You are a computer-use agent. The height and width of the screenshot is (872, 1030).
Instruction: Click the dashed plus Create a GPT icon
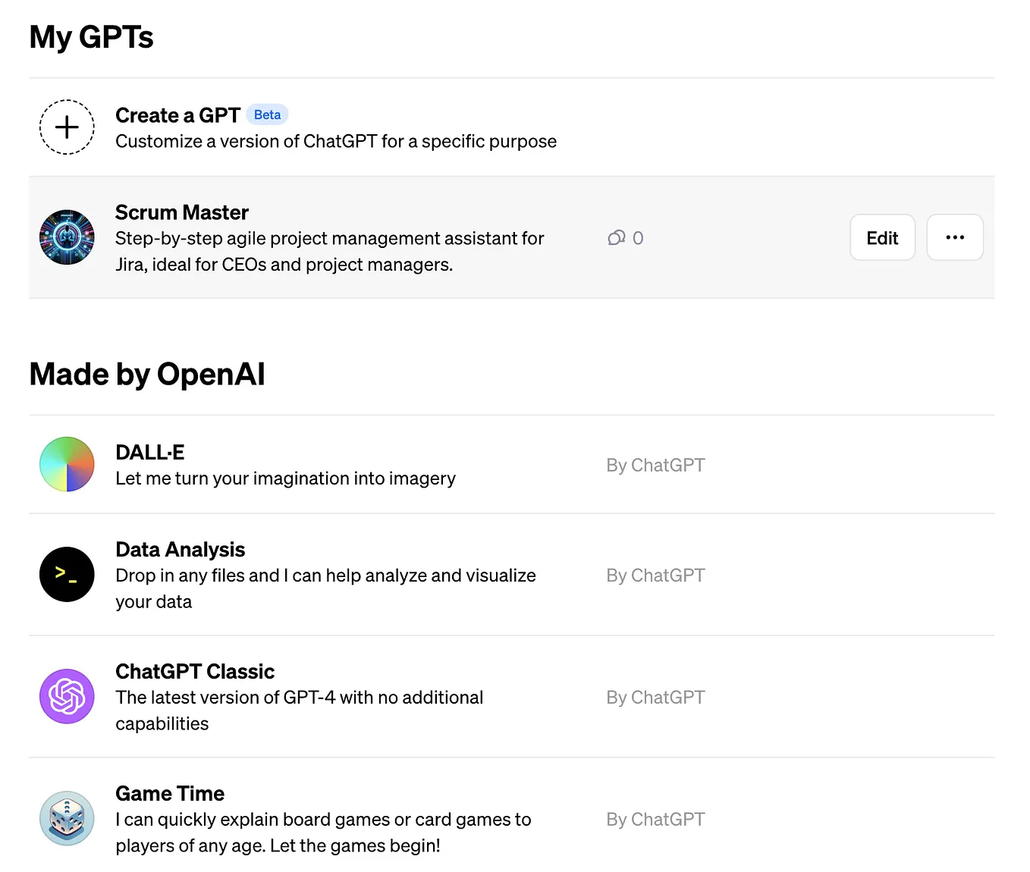[x=67, y=127]
